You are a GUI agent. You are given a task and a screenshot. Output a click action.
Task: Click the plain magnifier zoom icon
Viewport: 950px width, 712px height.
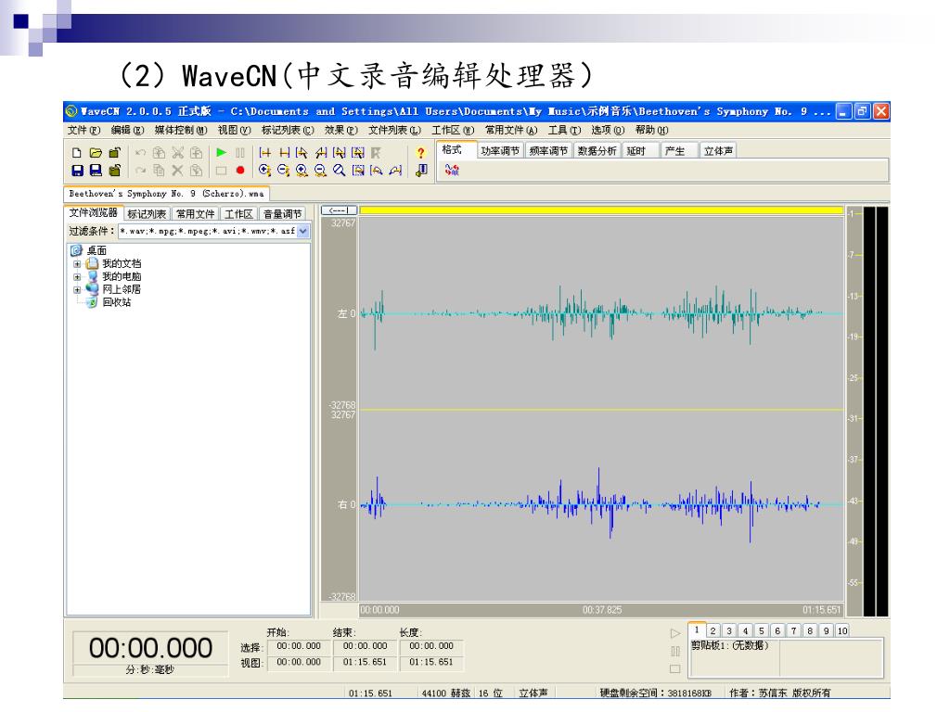click(340, 171)
